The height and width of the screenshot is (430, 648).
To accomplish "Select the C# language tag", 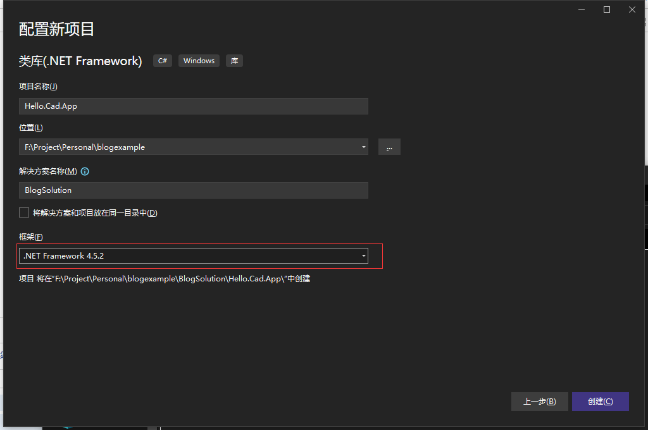I will (162, 60).
